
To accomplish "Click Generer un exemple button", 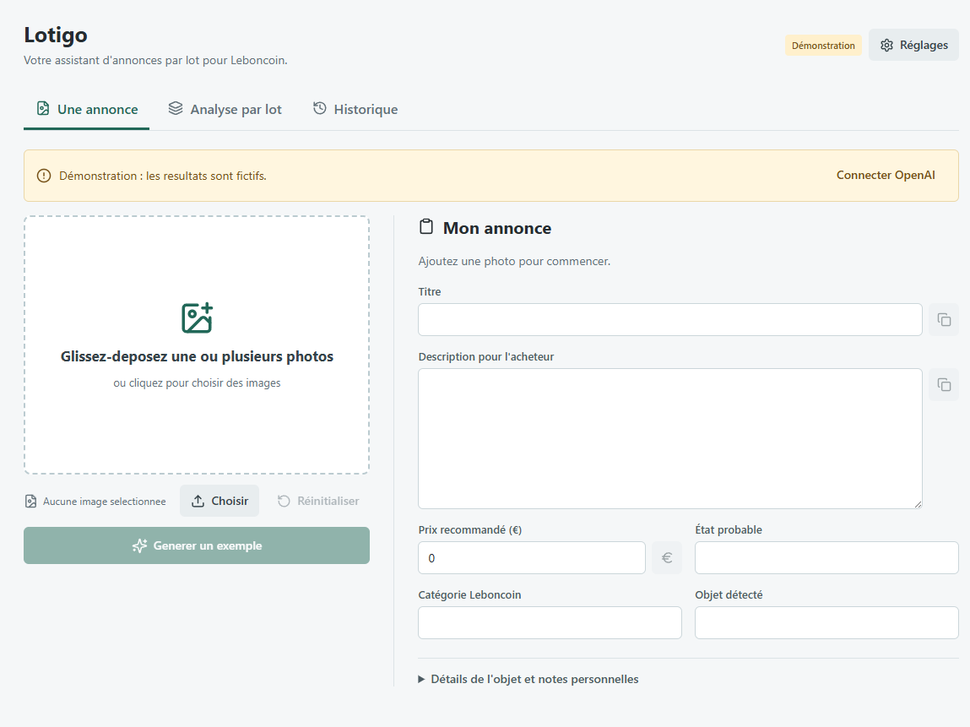I will click(x=197, y=545).
